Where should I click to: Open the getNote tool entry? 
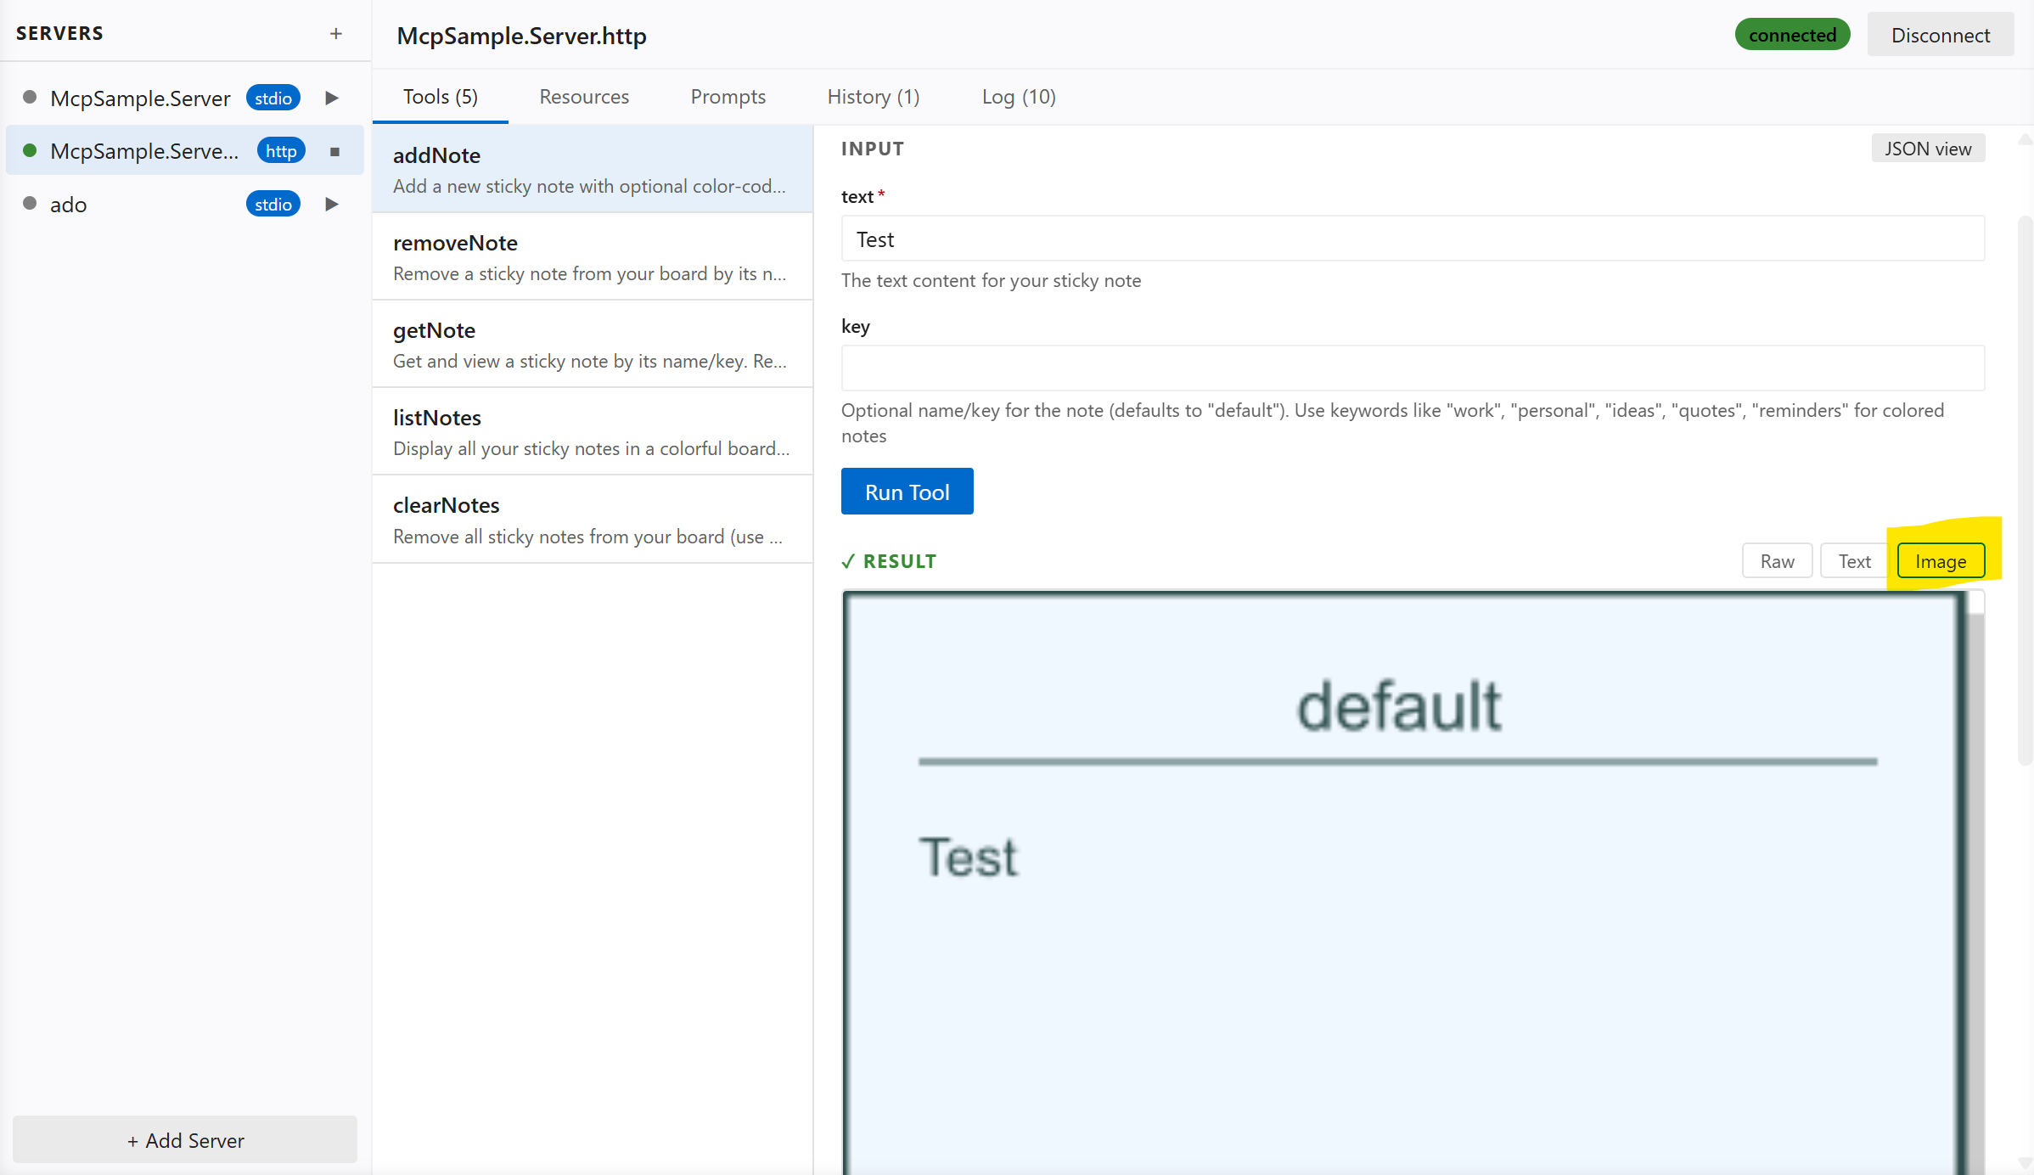click(x=592, y=344)
